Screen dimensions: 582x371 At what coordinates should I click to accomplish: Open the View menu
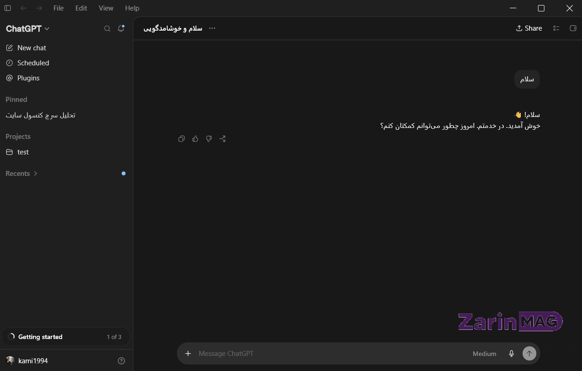click(x=106, y=8)
